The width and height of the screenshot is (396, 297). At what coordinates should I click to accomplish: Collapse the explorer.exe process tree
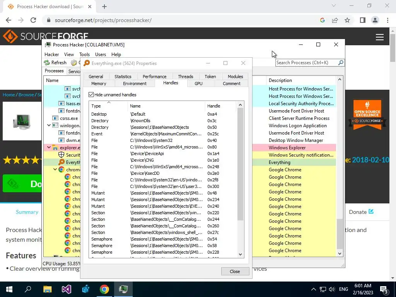[49, 147]
